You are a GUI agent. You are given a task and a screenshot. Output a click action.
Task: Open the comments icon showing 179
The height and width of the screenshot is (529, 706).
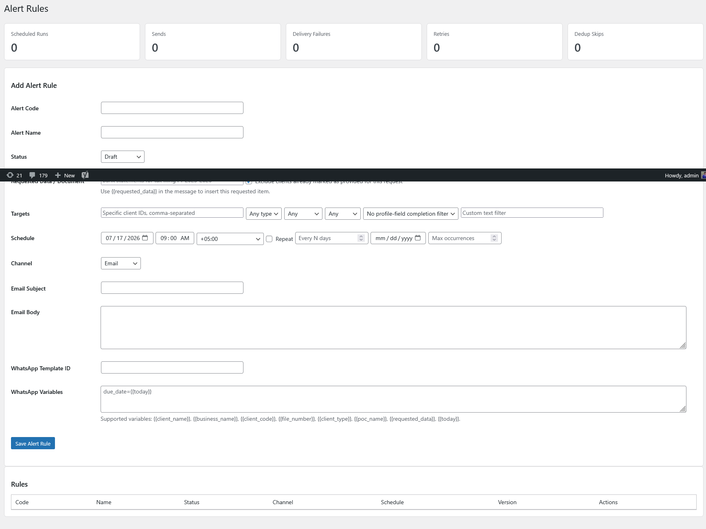(39, 175)
